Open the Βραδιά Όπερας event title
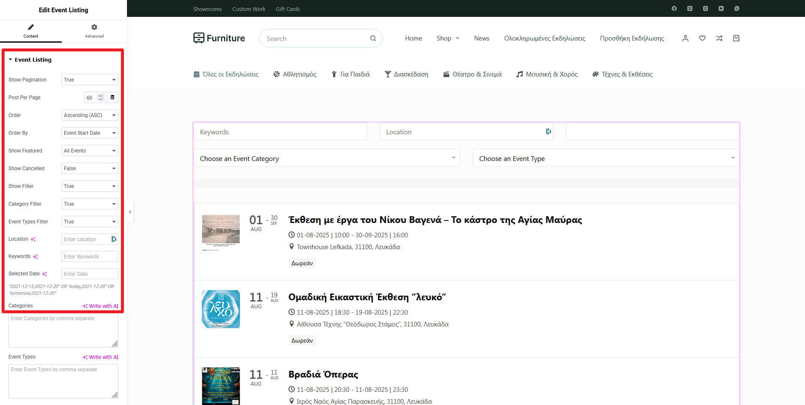 (323, 375)
